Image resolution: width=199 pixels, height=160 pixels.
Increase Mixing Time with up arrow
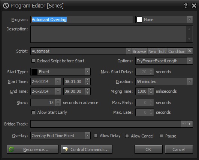click(x=151, y=90)
